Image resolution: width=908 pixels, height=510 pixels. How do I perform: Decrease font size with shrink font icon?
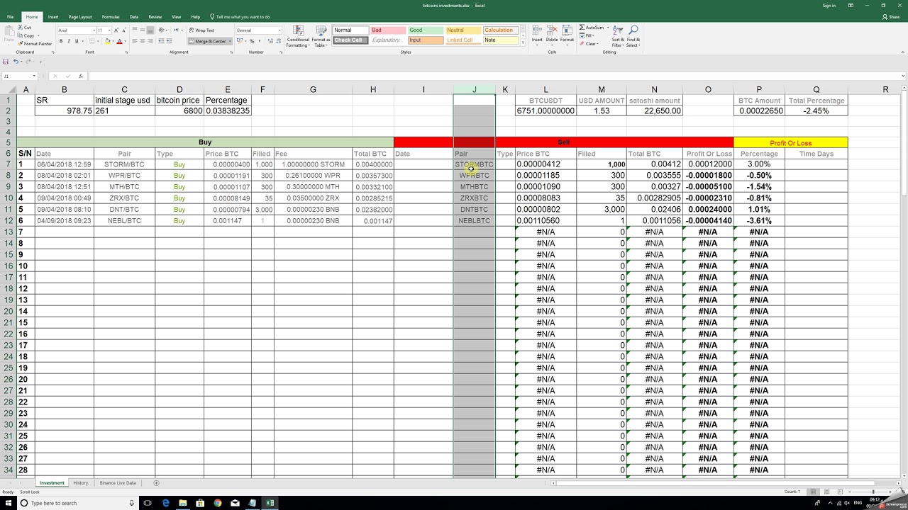pyautogui.click(x=124, y=30)
